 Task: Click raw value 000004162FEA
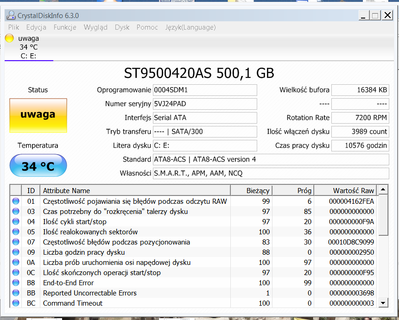(x=351, y=201)
